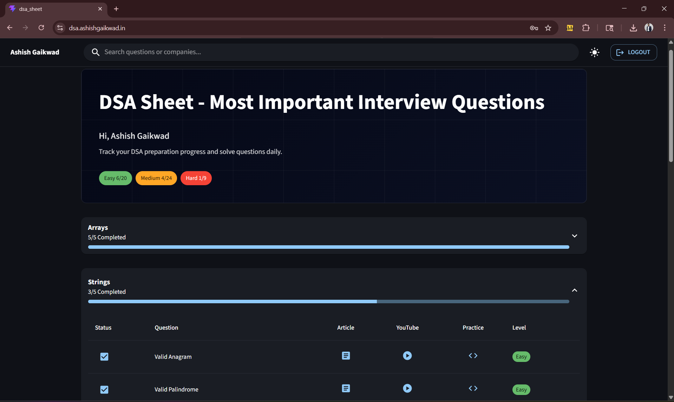674x402 pixels.
Task: Click the search magnifier icon
Action: coord(95,52)
